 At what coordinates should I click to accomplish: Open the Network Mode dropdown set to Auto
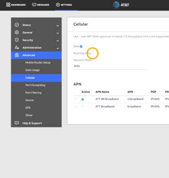click(110, 66)
